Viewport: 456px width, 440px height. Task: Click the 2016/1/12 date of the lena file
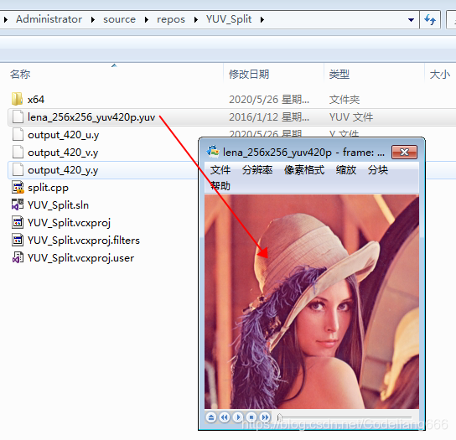(269, 117)
